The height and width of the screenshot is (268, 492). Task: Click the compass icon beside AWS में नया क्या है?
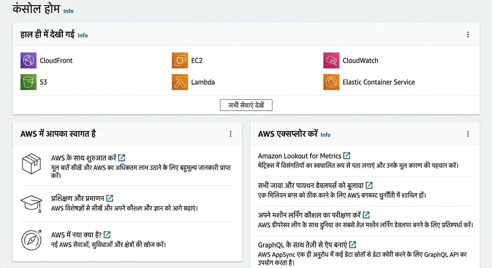tap(31, 240)
